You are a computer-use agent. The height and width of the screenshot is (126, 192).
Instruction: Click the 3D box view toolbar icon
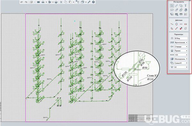click(x=83, y=2)
